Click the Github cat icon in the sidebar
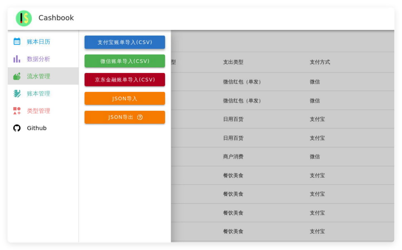 (x=17, y=128)
